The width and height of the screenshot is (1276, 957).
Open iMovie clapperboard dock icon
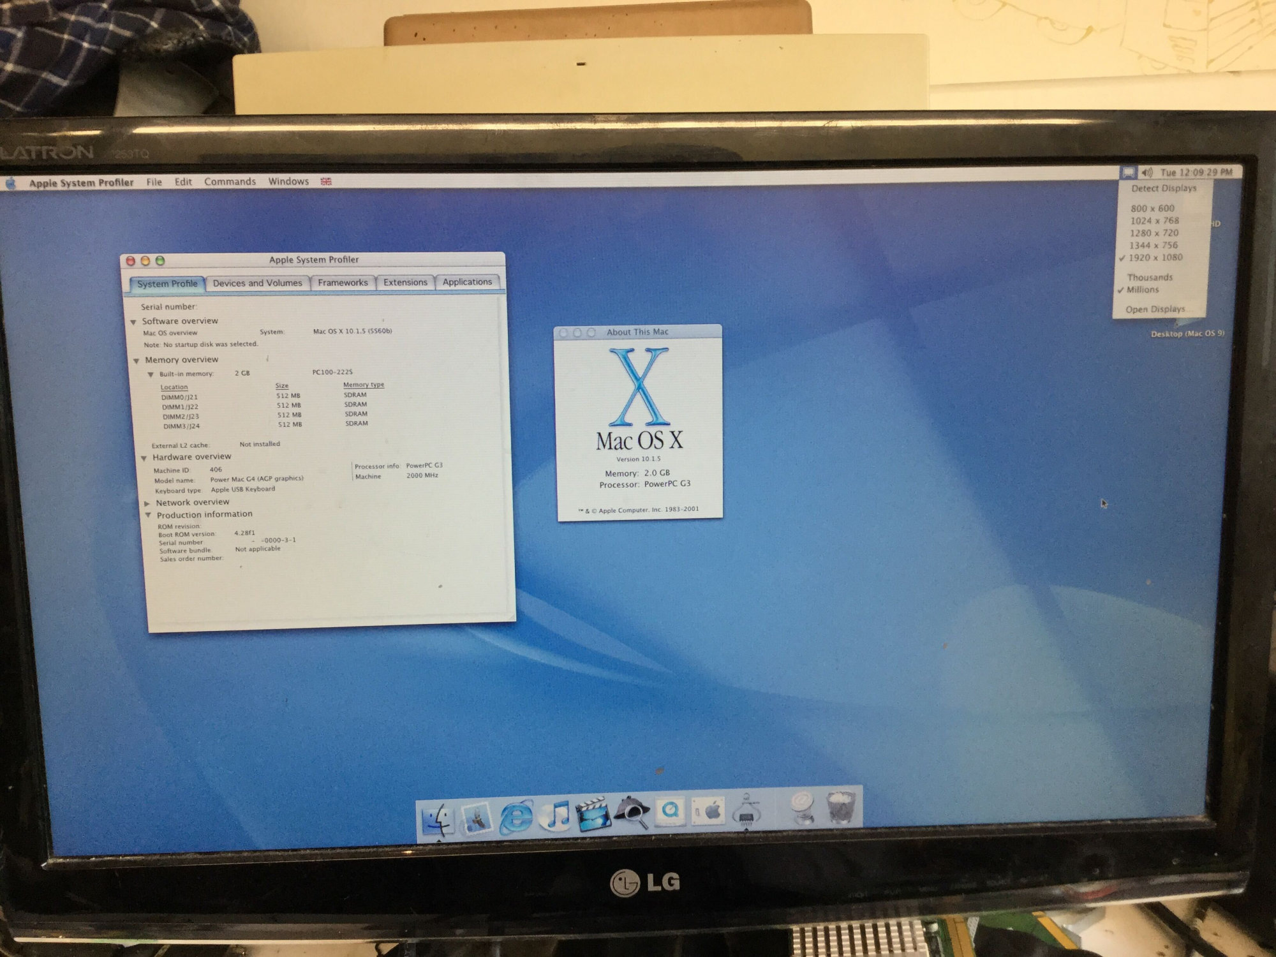593,813
